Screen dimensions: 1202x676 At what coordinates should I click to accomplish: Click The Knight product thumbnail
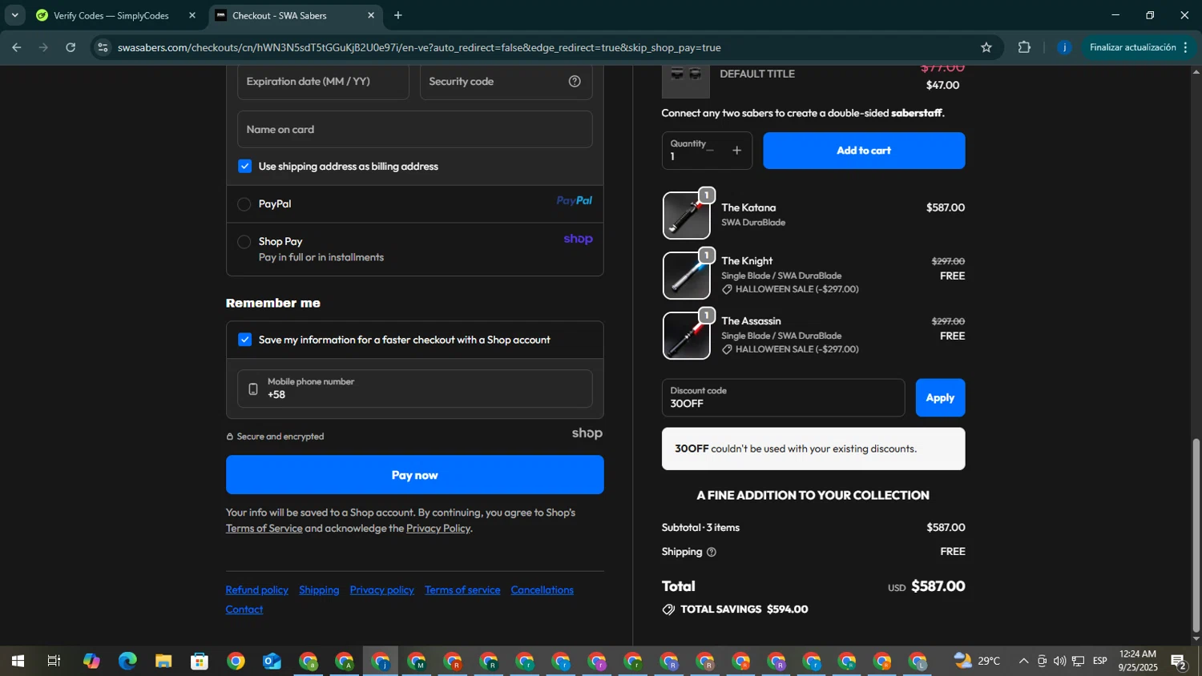686,276
